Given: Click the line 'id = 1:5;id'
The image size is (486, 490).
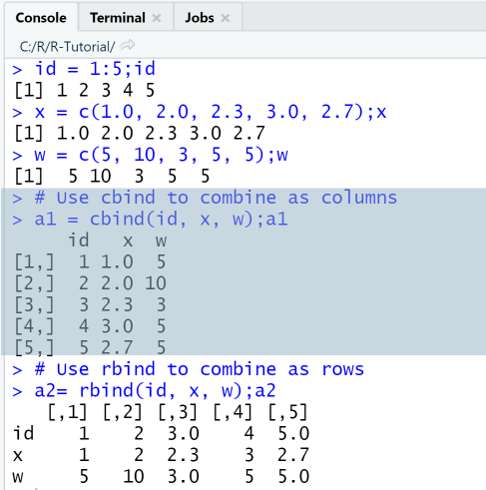Looking at the screenshot, I should [95, 69].
